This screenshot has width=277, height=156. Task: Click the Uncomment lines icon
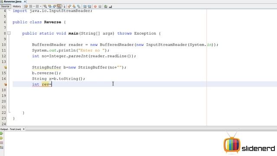point(110,6)
